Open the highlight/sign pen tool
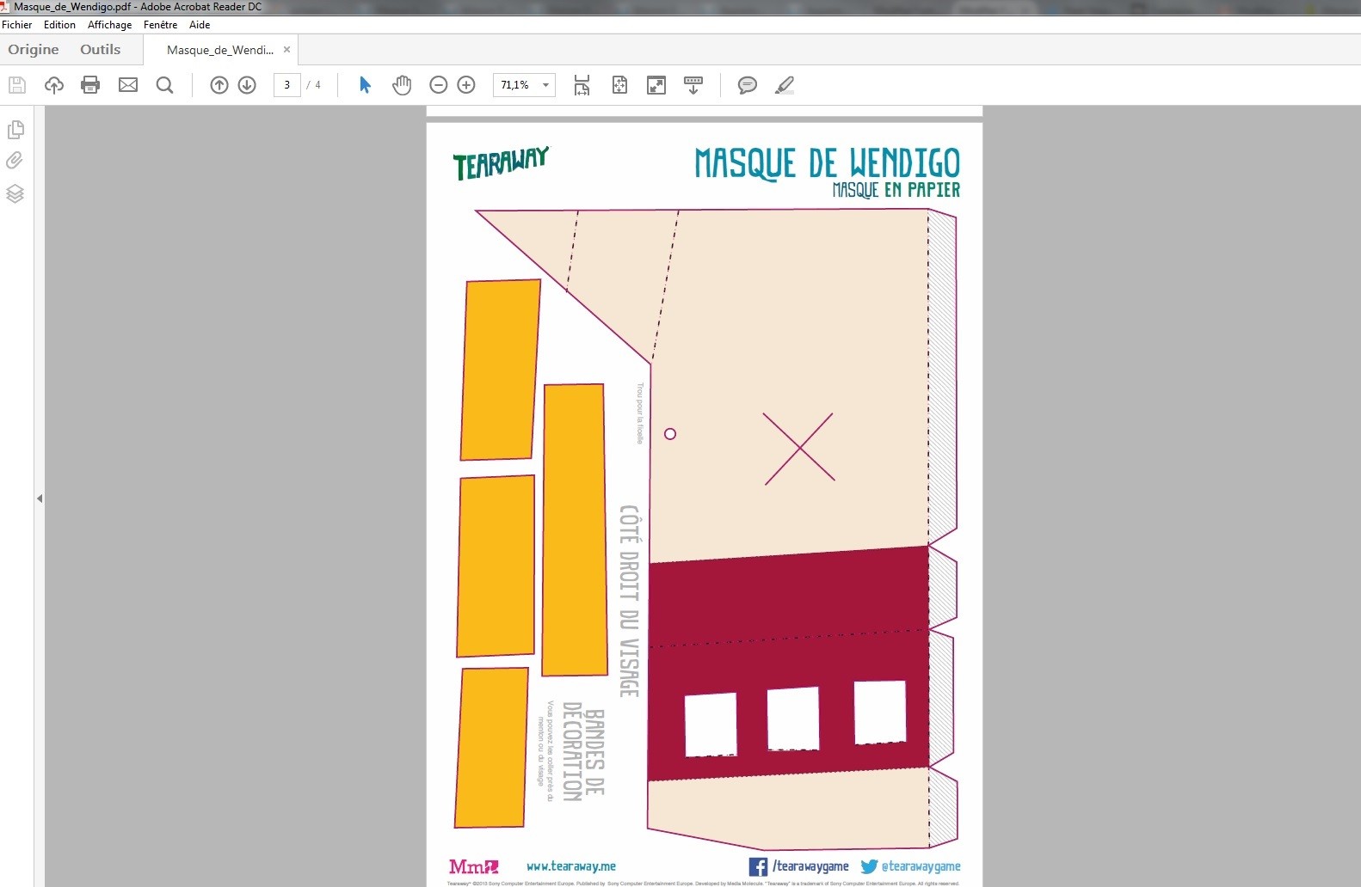Image resolution: width=1361 pixels, height=887 pixels. click(x=784, y=85)
